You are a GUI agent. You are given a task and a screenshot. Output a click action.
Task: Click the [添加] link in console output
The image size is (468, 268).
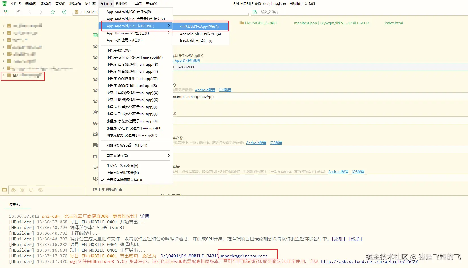[339, 239]
